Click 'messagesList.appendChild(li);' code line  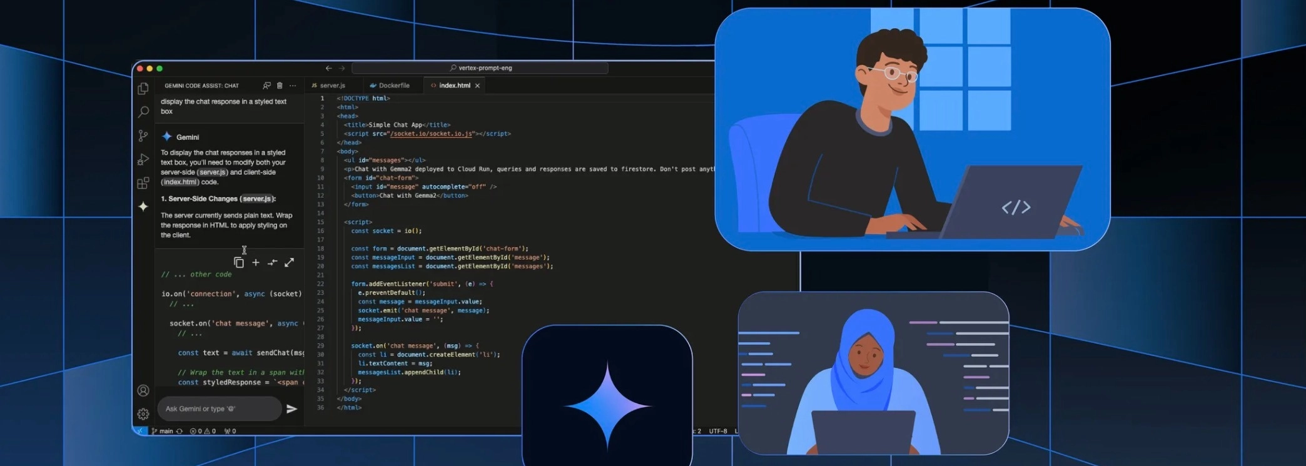click(409, 372)
